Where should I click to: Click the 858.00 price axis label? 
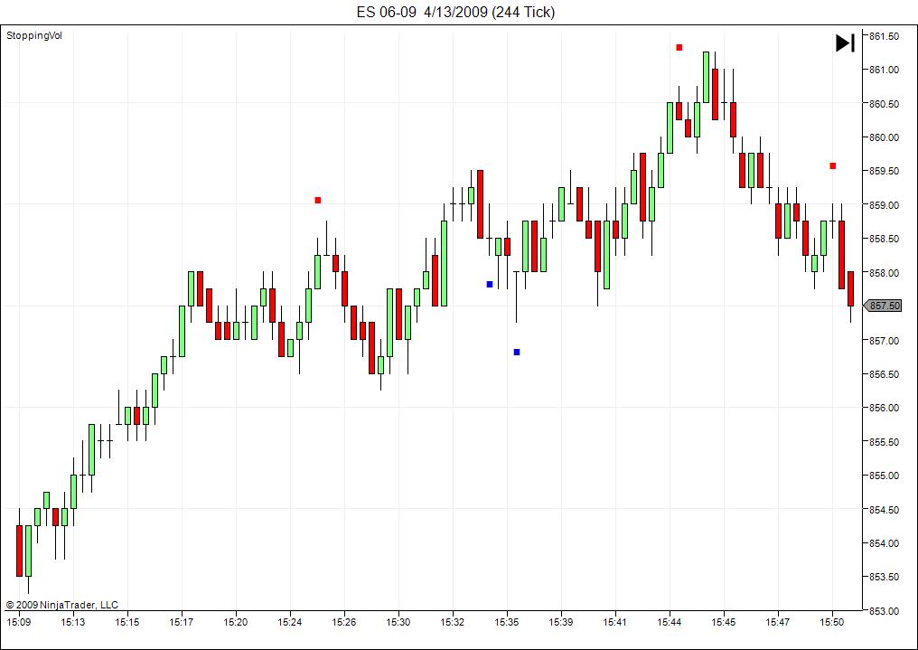point(884,273)
